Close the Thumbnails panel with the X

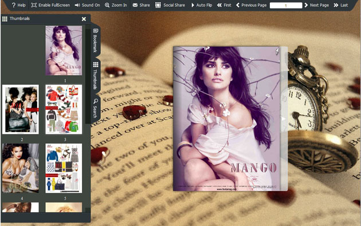[x=84, y=19]
